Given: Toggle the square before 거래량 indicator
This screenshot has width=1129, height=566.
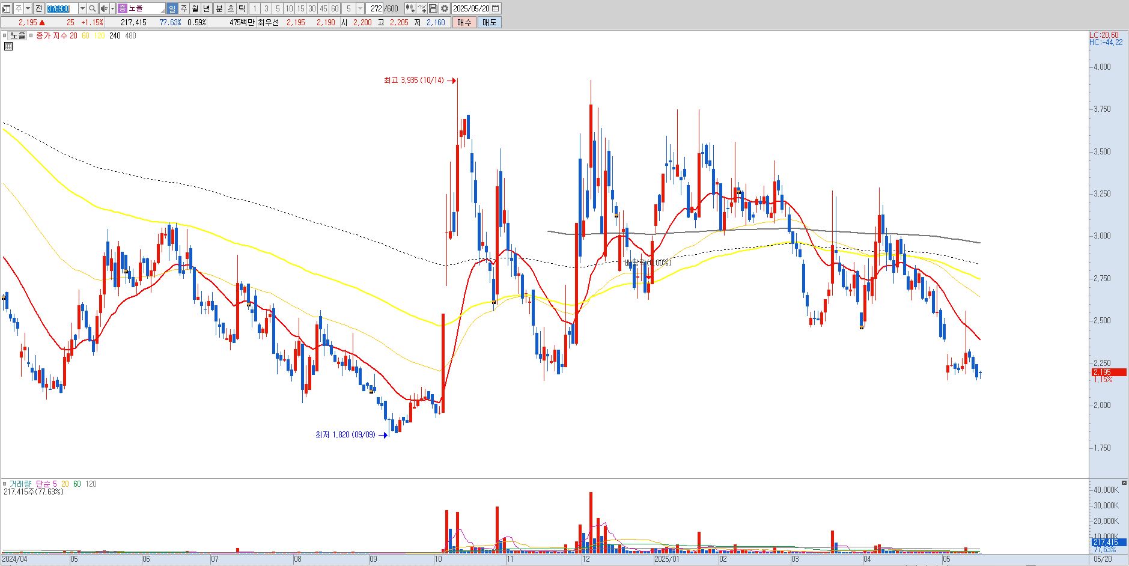Looking at the screenshot, I should click(x=4, y=484).
